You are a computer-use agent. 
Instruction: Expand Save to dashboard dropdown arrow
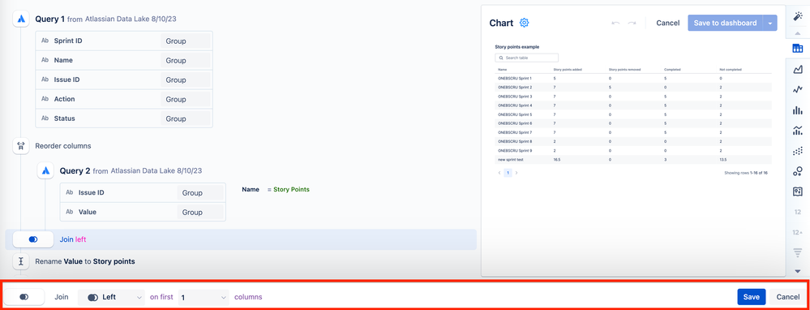tap(770, 23)
